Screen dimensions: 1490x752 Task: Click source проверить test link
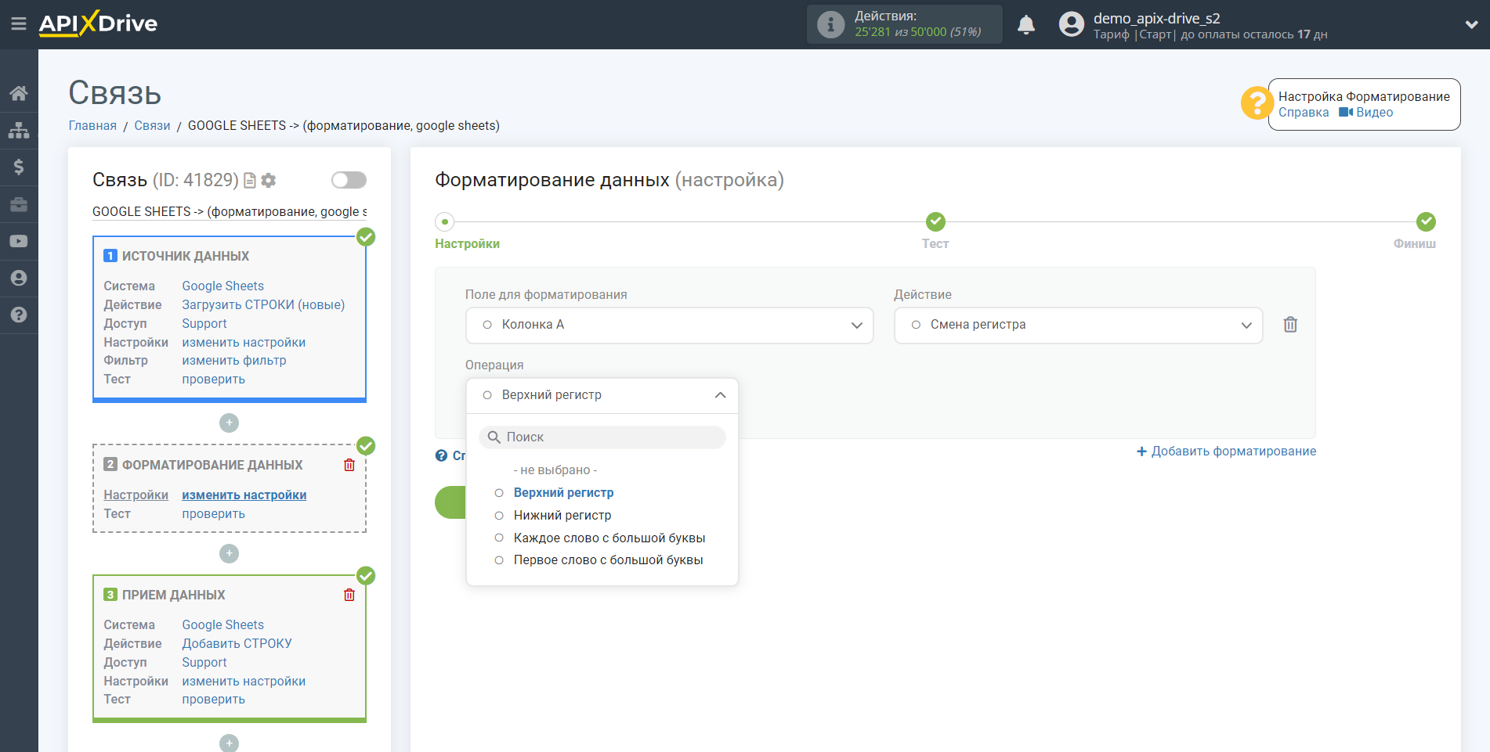pyautogui.click(x=213, y=379)
